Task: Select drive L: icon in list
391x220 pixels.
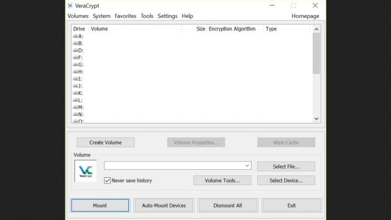Action: (75, 100)
